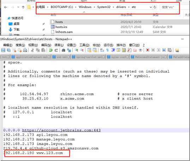Open 窗口(W) menu
190x161 pixels.
[x=134, y=45]
